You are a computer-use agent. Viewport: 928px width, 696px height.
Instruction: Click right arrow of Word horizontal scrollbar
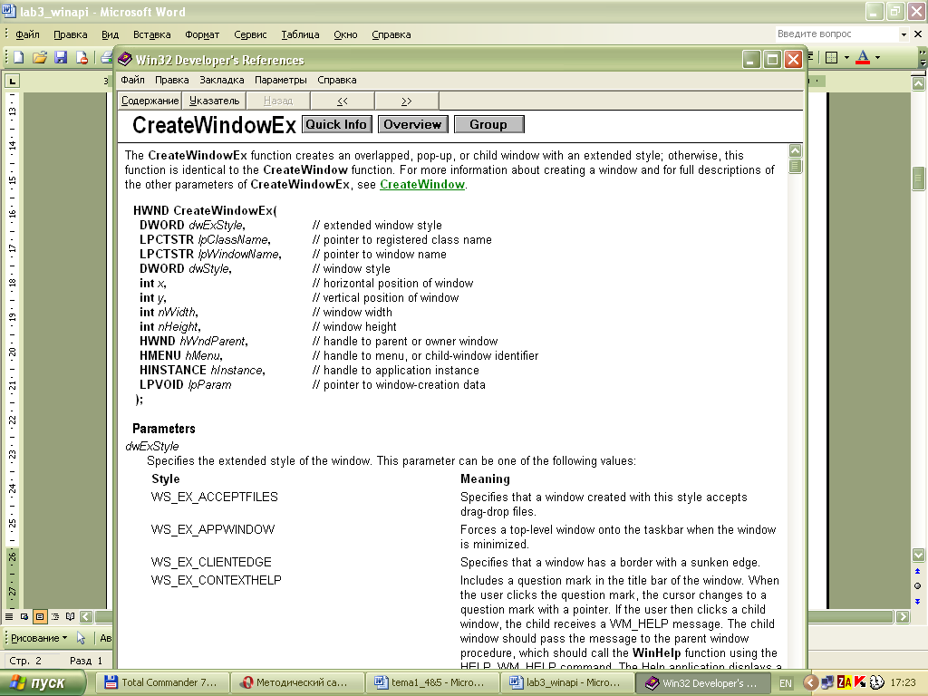903,616
